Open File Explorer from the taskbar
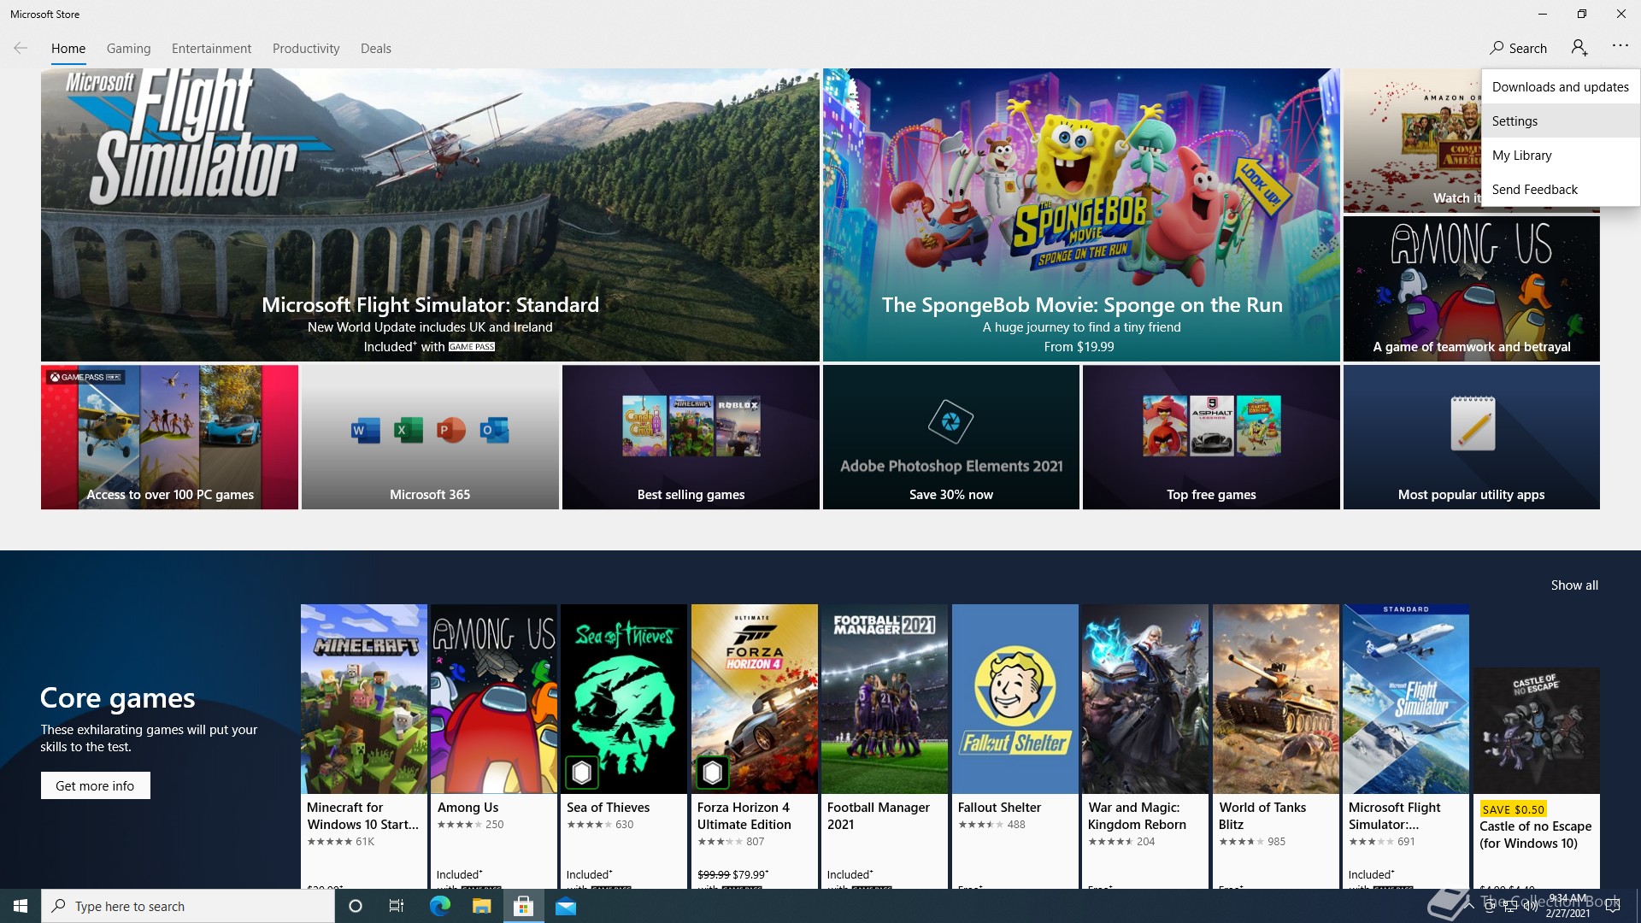The height and width of the screenshot is (923, 1641). click(x=482, y=906)
